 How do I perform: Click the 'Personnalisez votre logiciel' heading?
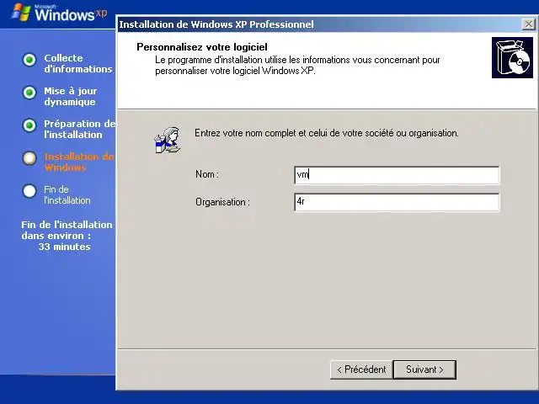202,47
